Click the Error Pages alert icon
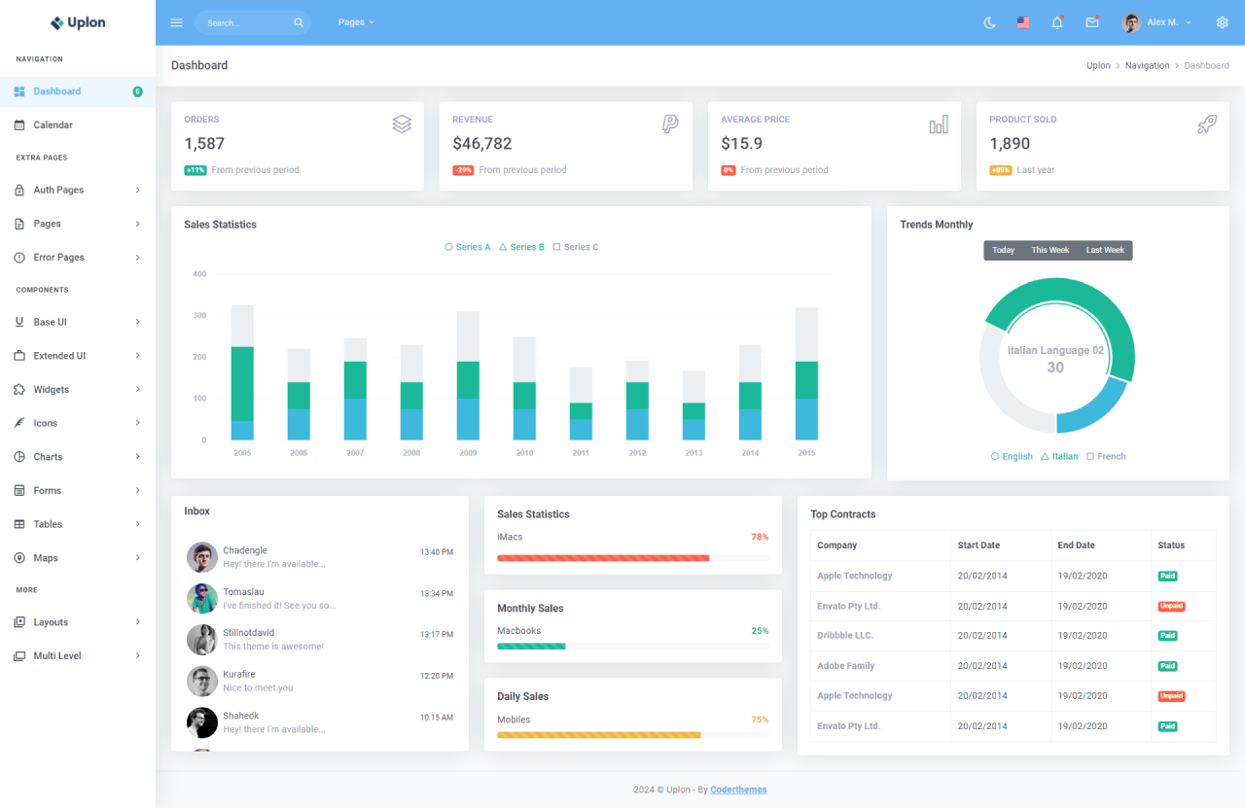This screenshot has width=1245, height=808. click(19, 258)
